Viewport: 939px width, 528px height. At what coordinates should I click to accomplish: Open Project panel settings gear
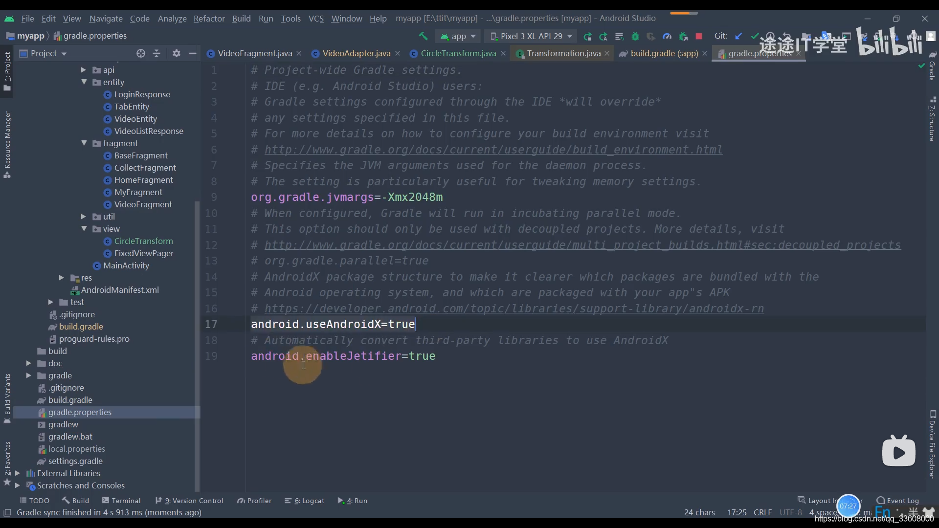tap(177, 53)
